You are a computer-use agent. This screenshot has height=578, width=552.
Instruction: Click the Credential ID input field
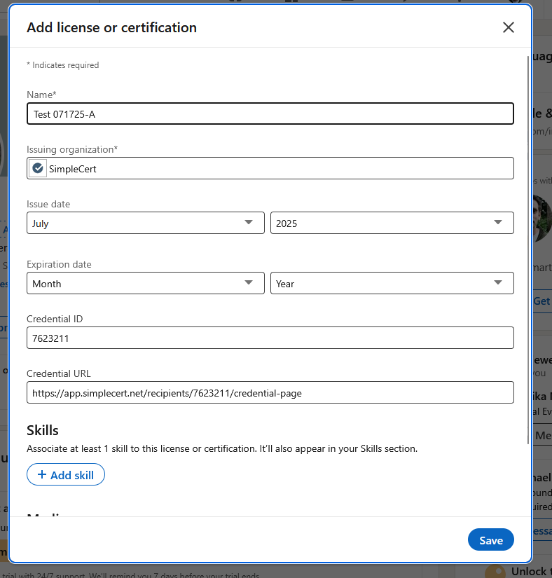pyautogui.click(x=270, y=338)
